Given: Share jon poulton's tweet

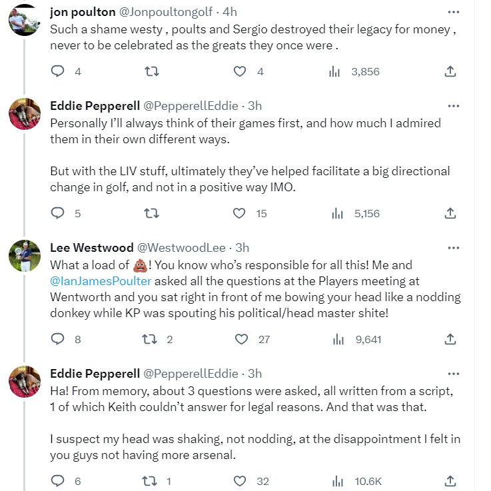Looking at the screenshot, I should pos(450,71).
